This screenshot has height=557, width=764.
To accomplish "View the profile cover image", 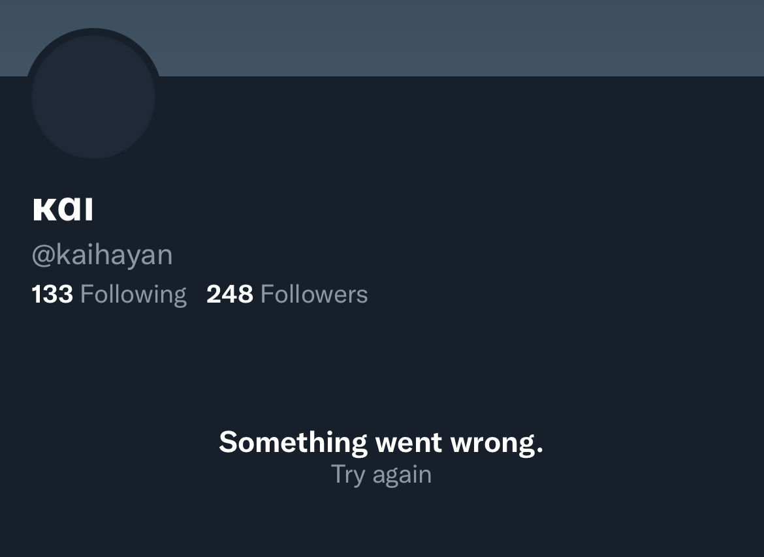I will point(382,38).
